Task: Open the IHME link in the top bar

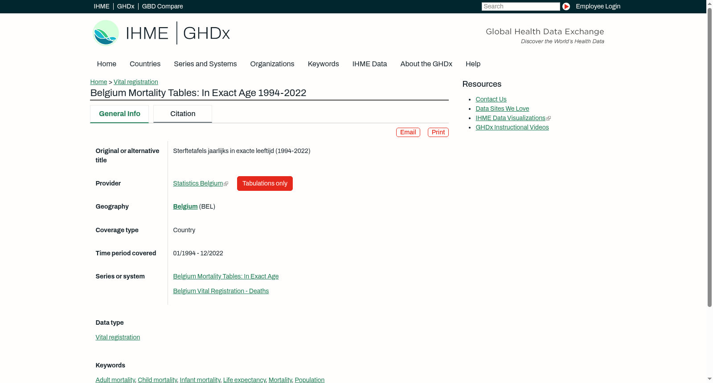Action: [x=102, y=6]
